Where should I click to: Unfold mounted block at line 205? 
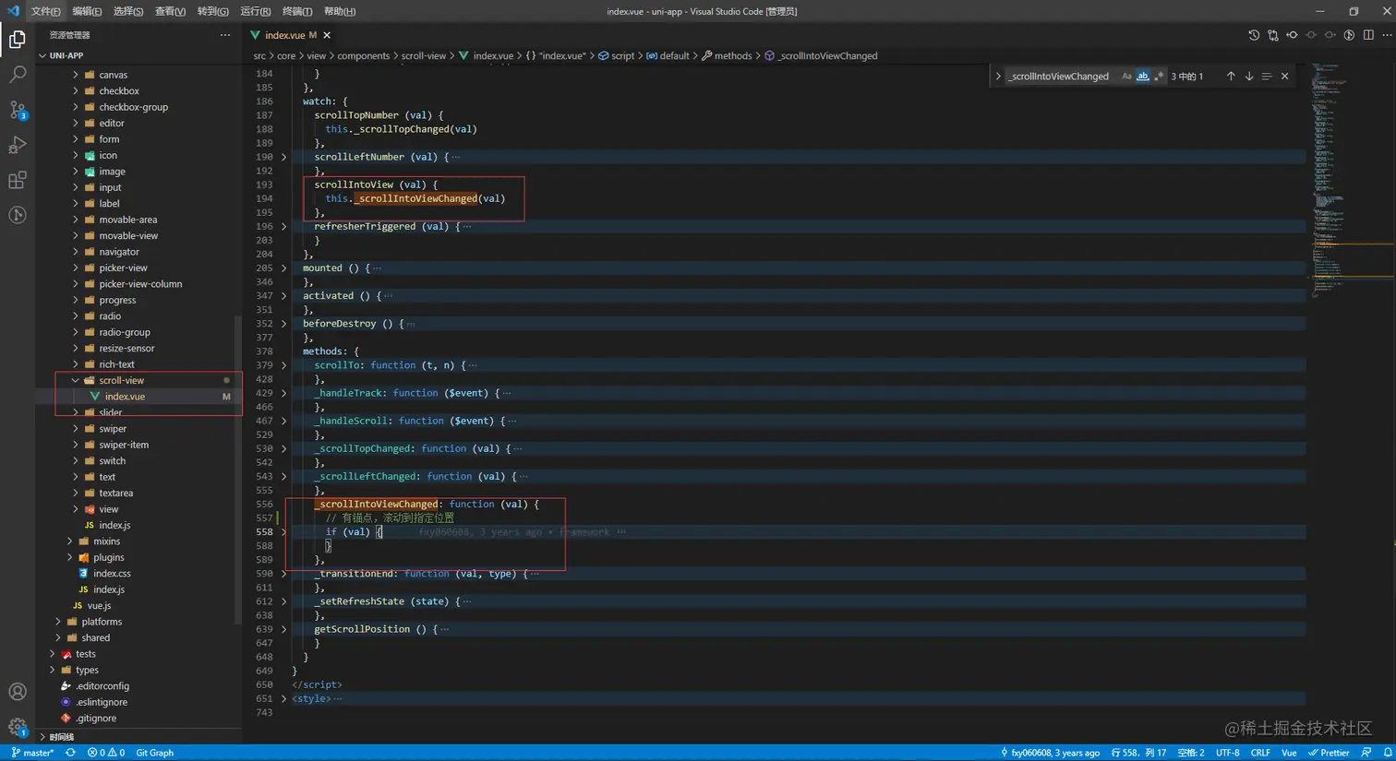click(283, 268)
